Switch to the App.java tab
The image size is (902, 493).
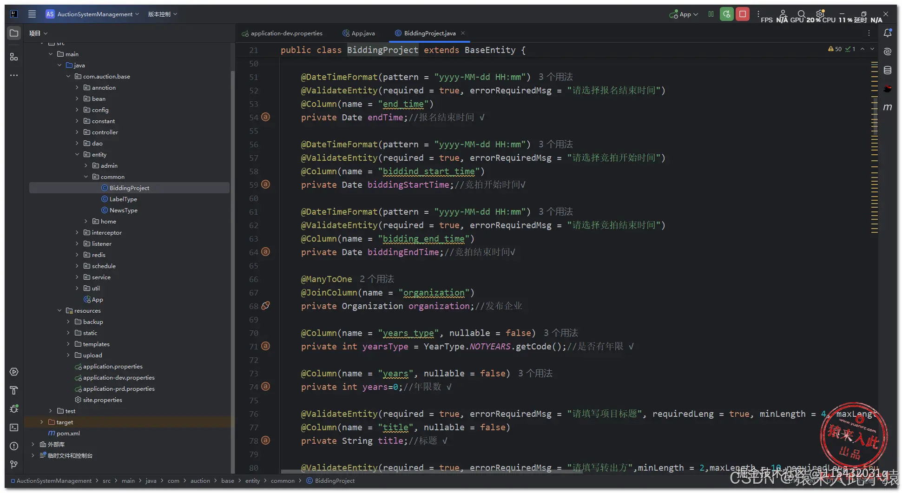[359, 33]
